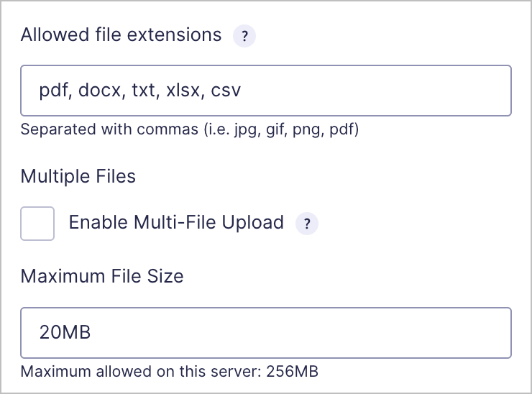
Task: Open help tooltip for Allowed file extensions
Action: click(244, 36)
